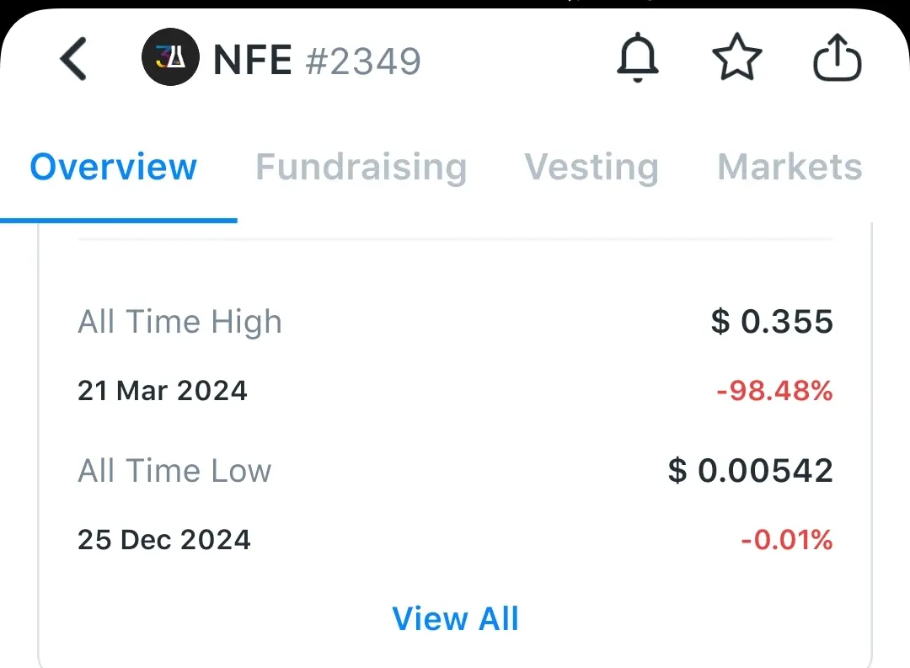The height and width of the screenshot is (668, 910).
Task: Click the View All link
Action: tap(456, 619)
